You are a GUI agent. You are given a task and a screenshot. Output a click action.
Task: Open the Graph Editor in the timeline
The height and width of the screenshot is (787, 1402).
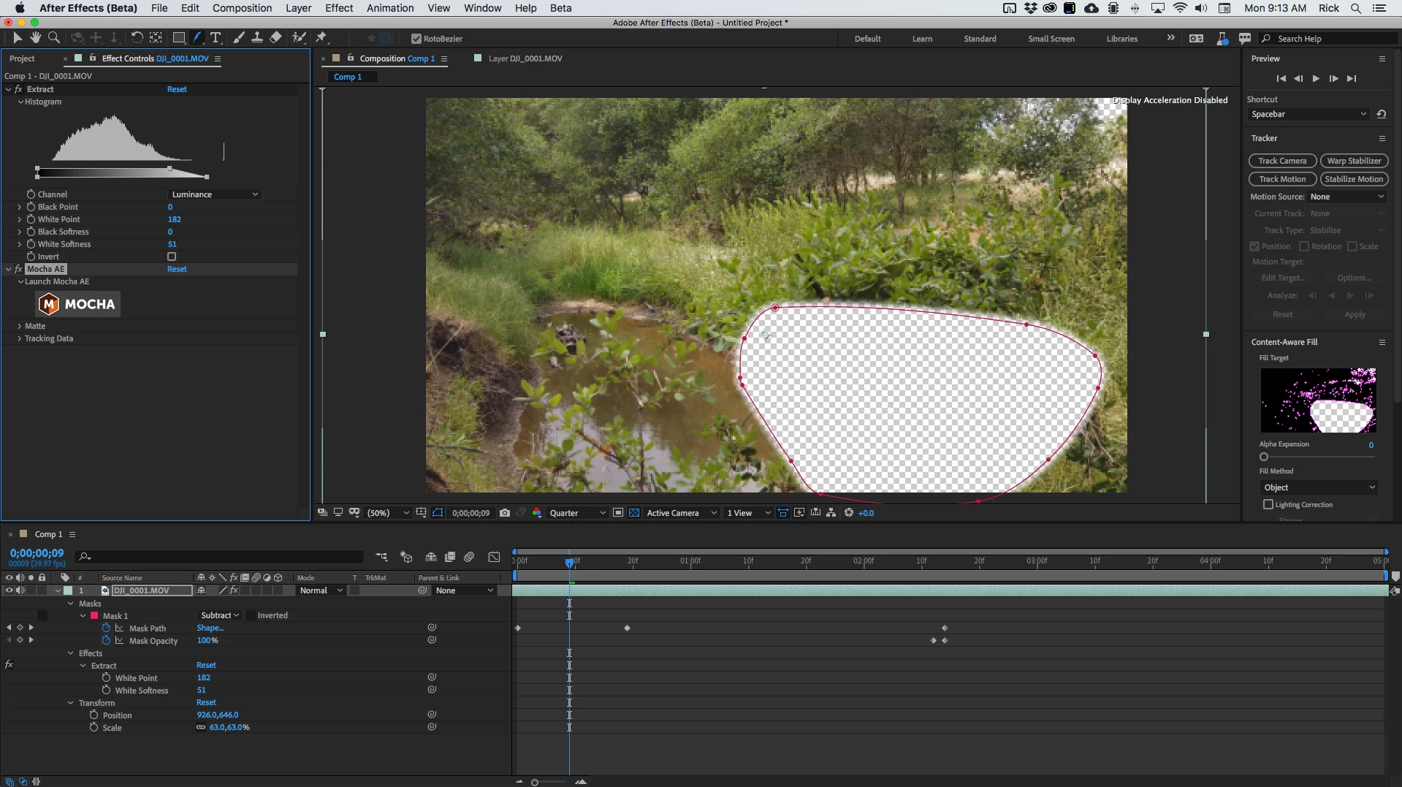[495, 557]
